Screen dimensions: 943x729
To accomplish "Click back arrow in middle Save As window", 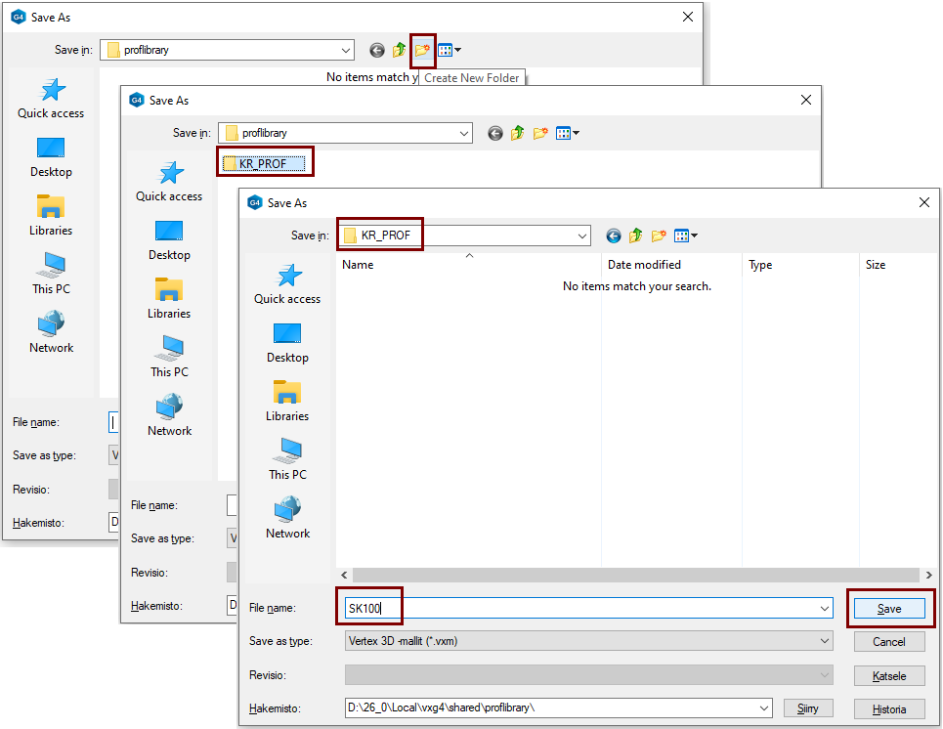I will [x=495, y=133].
